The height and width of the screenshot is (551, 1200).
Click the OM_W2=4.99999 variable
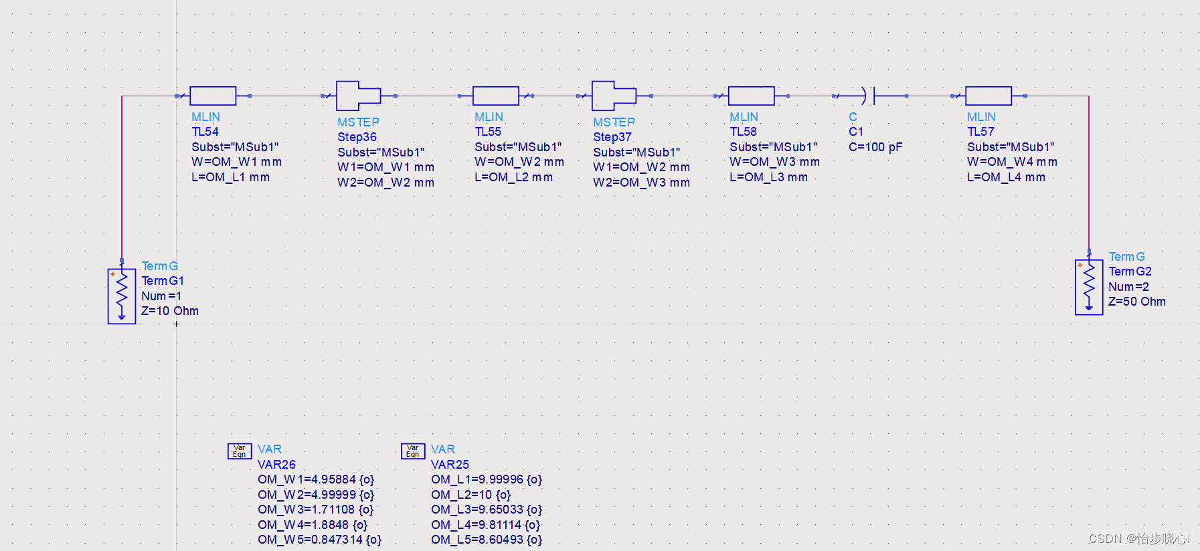tap(316, 495)
